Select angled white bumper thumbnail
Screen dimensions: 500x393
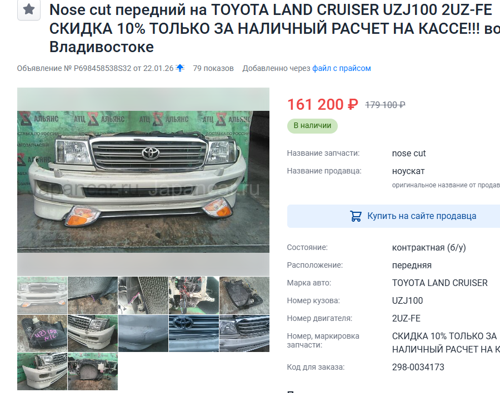[x=92, y=333]
